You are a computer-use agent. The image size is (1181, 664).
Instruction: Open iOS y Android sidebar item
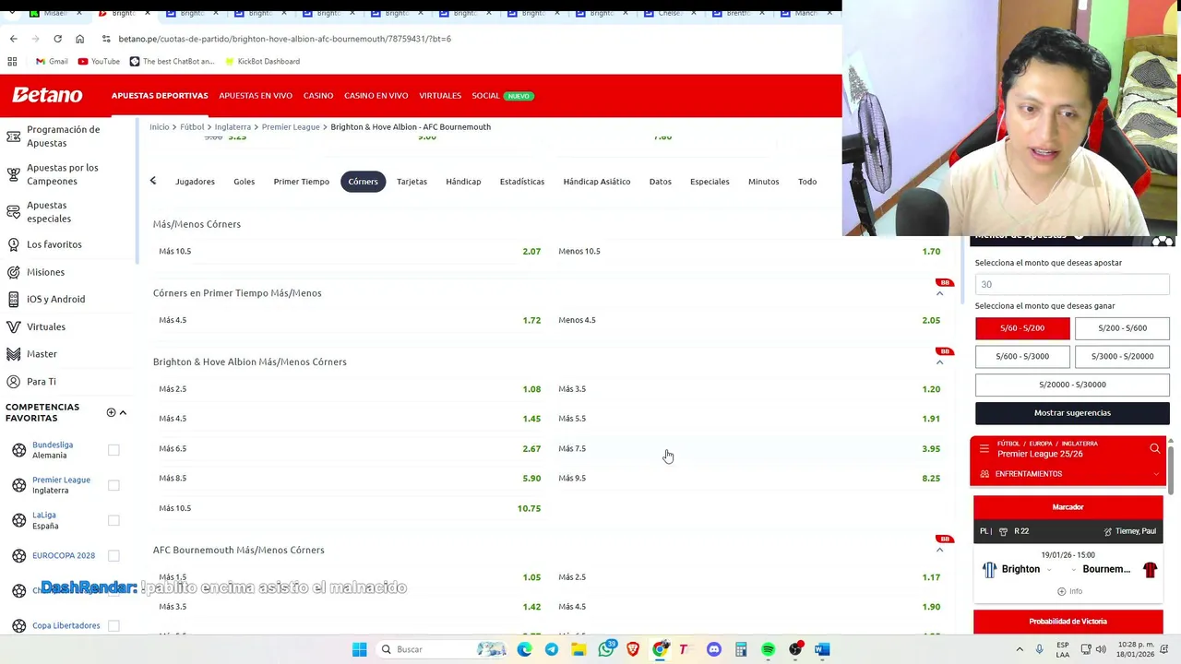(x=55, y=299)
